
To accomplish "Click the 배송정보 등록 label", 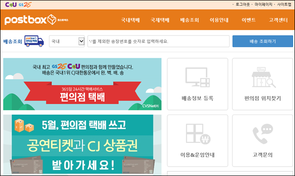I will coord(197,98).
